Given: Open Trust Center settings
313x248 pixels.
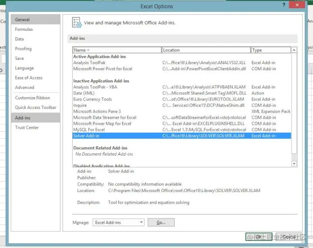Looking at the screenshot, I should [36, 127].
